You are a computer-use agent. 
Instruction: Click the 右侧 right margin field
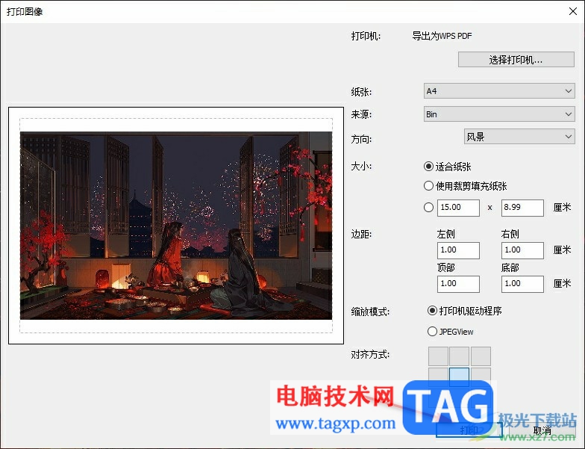[x=522, y=250]
